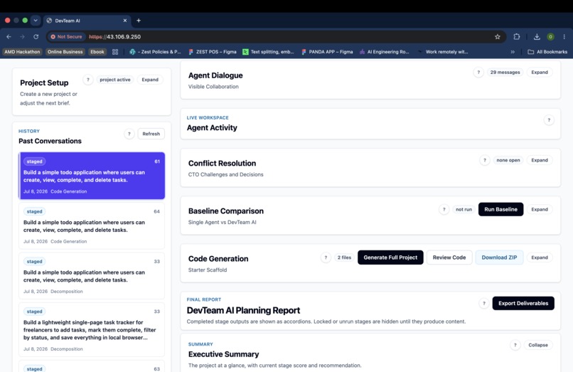Expand the Project Setup panel
The height and width of the screenshot is (372, 573).
[150, 80]
